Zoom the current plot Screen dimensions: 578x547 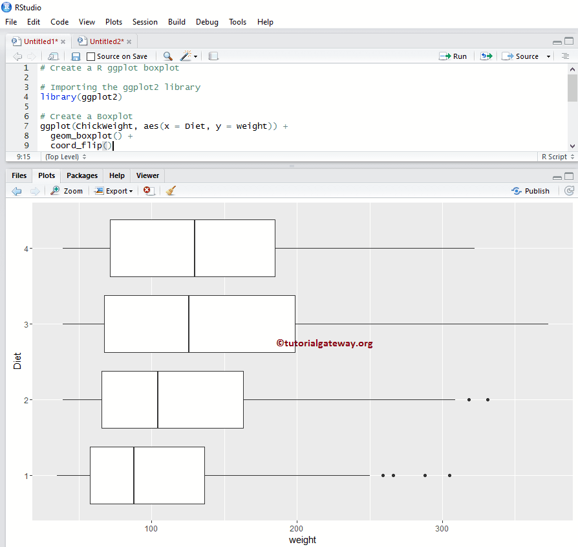point(67,190)
